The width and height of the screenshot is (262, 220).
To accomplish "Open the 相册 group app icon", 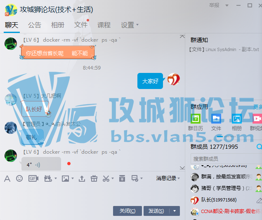I will coord(236,119).
